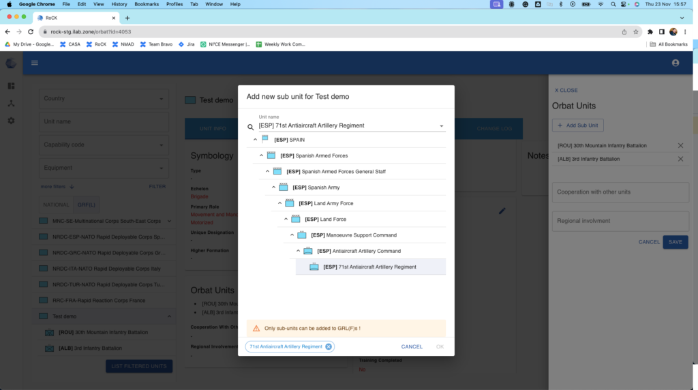Image resolution: width=698 pixels, height=390 pixels.
Task: Collapse the Manoeuvre Support Command node
Action: click(292, 235)
